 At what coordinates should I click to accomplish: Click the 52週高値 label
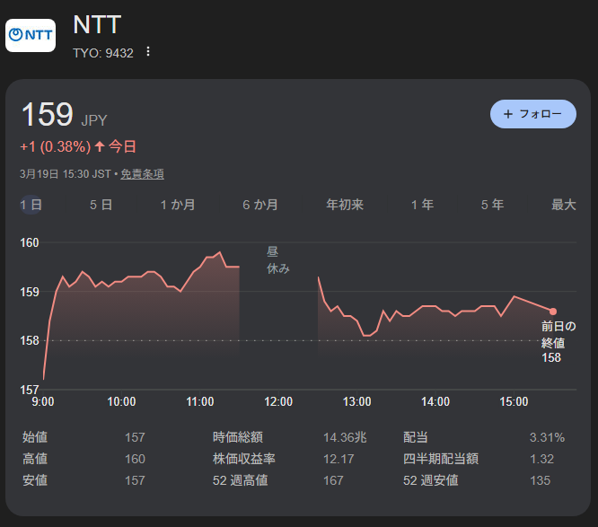coord(240,480)
